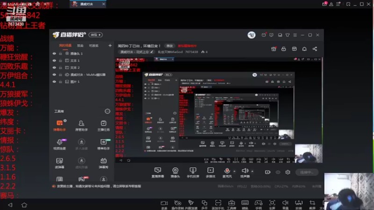Toggle visibility of 摄像头 1 source

point(54,54)
